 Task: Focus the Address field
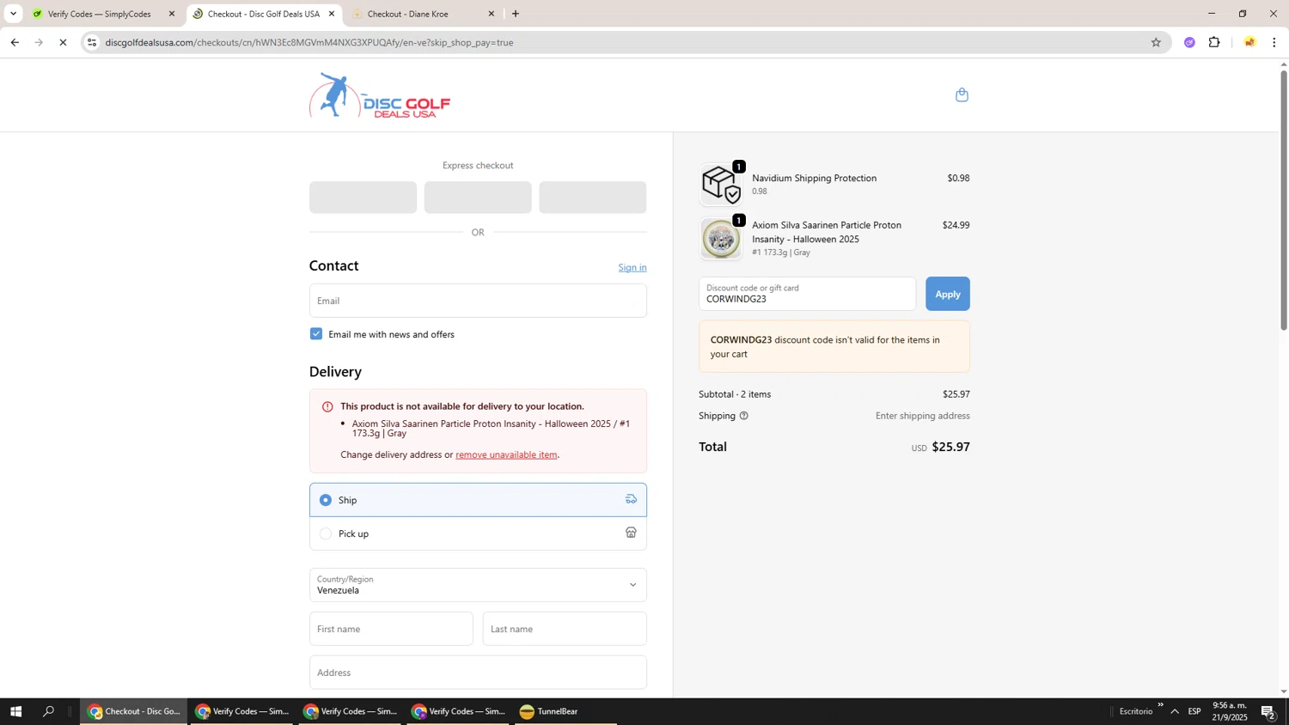coord(478,673)
